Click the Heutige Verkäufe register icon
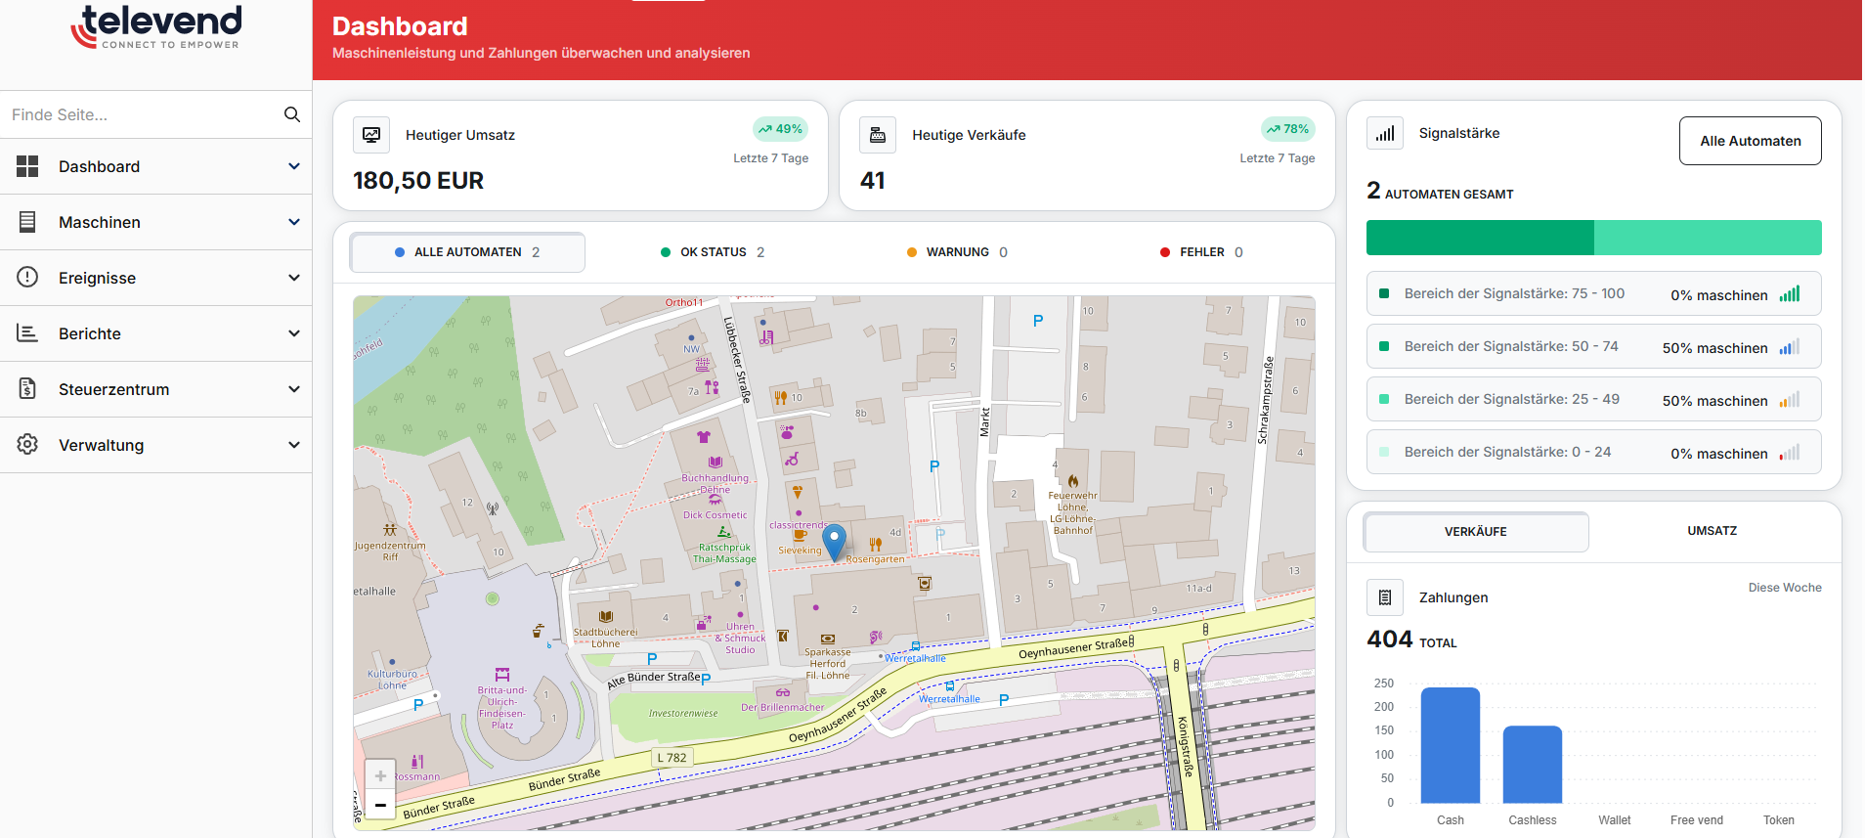The height and width of the screenshot is (838, 1865). [x=878, y=135]
